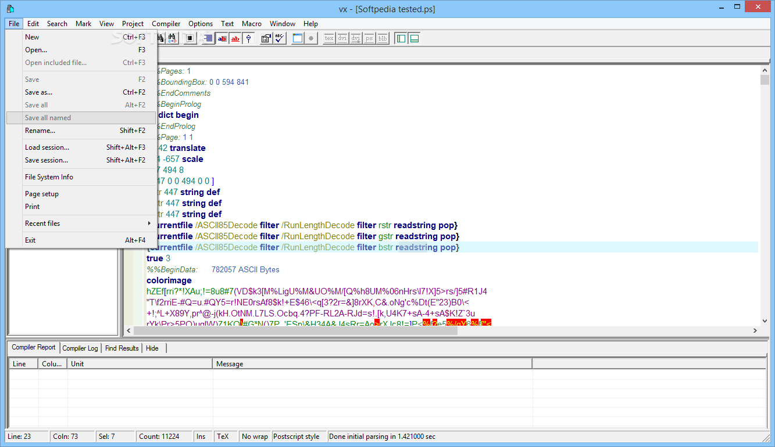Click the greyed gear icon in toolbar

pyautogui.click(x=311, y=38)
